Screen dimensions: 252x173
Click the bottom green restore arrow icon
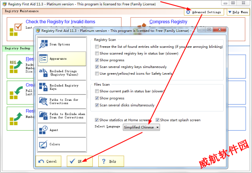tap(16, 119)
